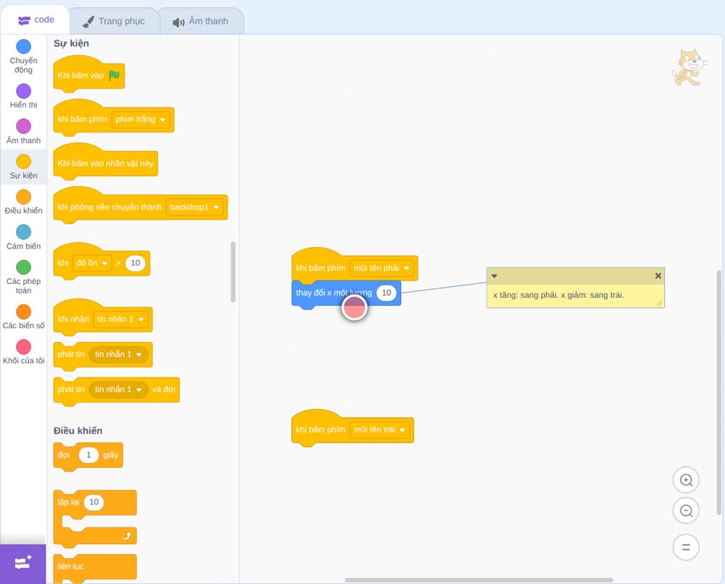The height and width of the screenshot is (584, 725).
Task: Open the phím trắng key dropdown
Action: tap(141, 120)
